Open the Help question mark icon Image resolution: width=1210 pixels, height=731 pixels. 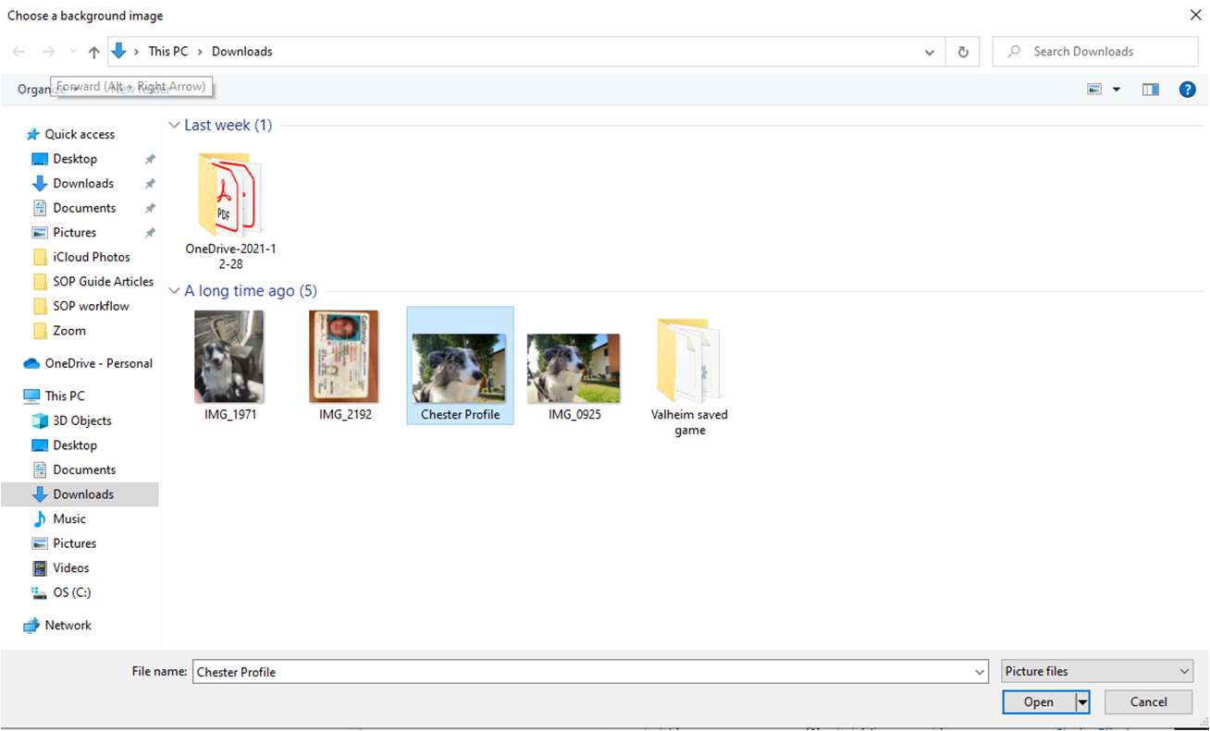1188,90
